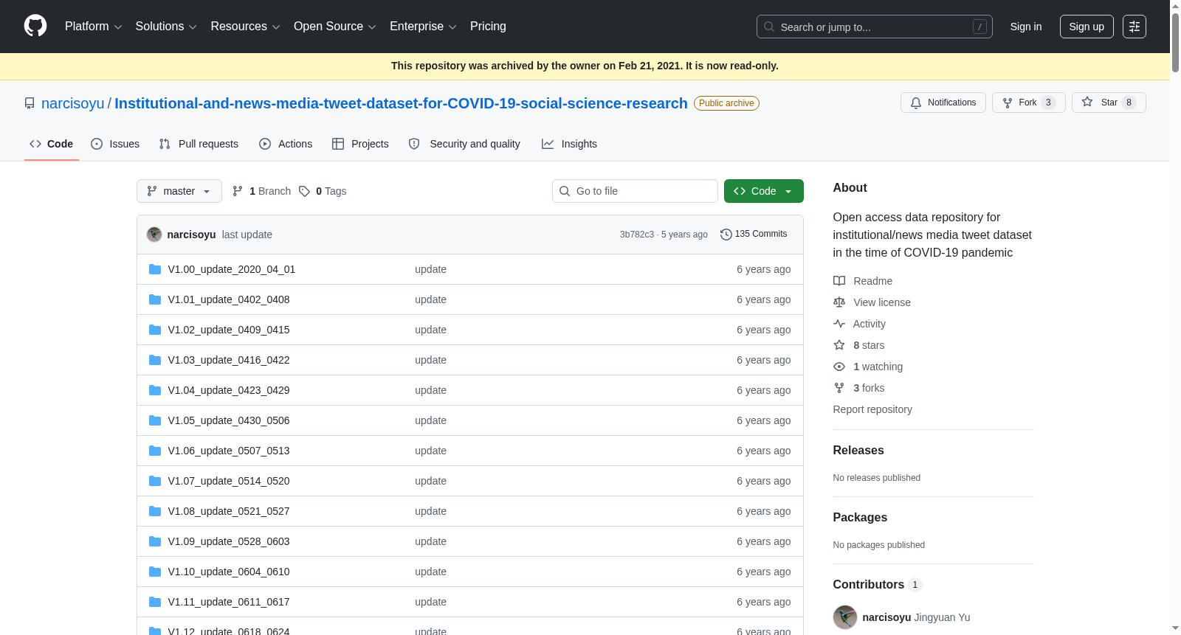
Task: Open the Projects tab
Action: 360,144
